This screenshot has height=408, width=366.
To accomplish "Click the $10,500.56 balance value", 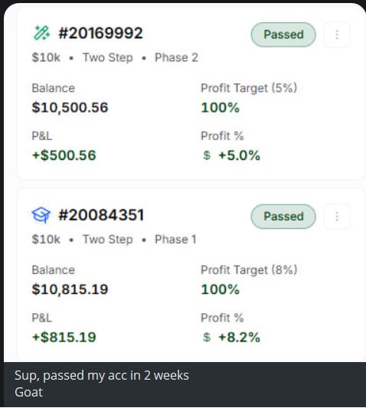I will [x=70, y=108].
